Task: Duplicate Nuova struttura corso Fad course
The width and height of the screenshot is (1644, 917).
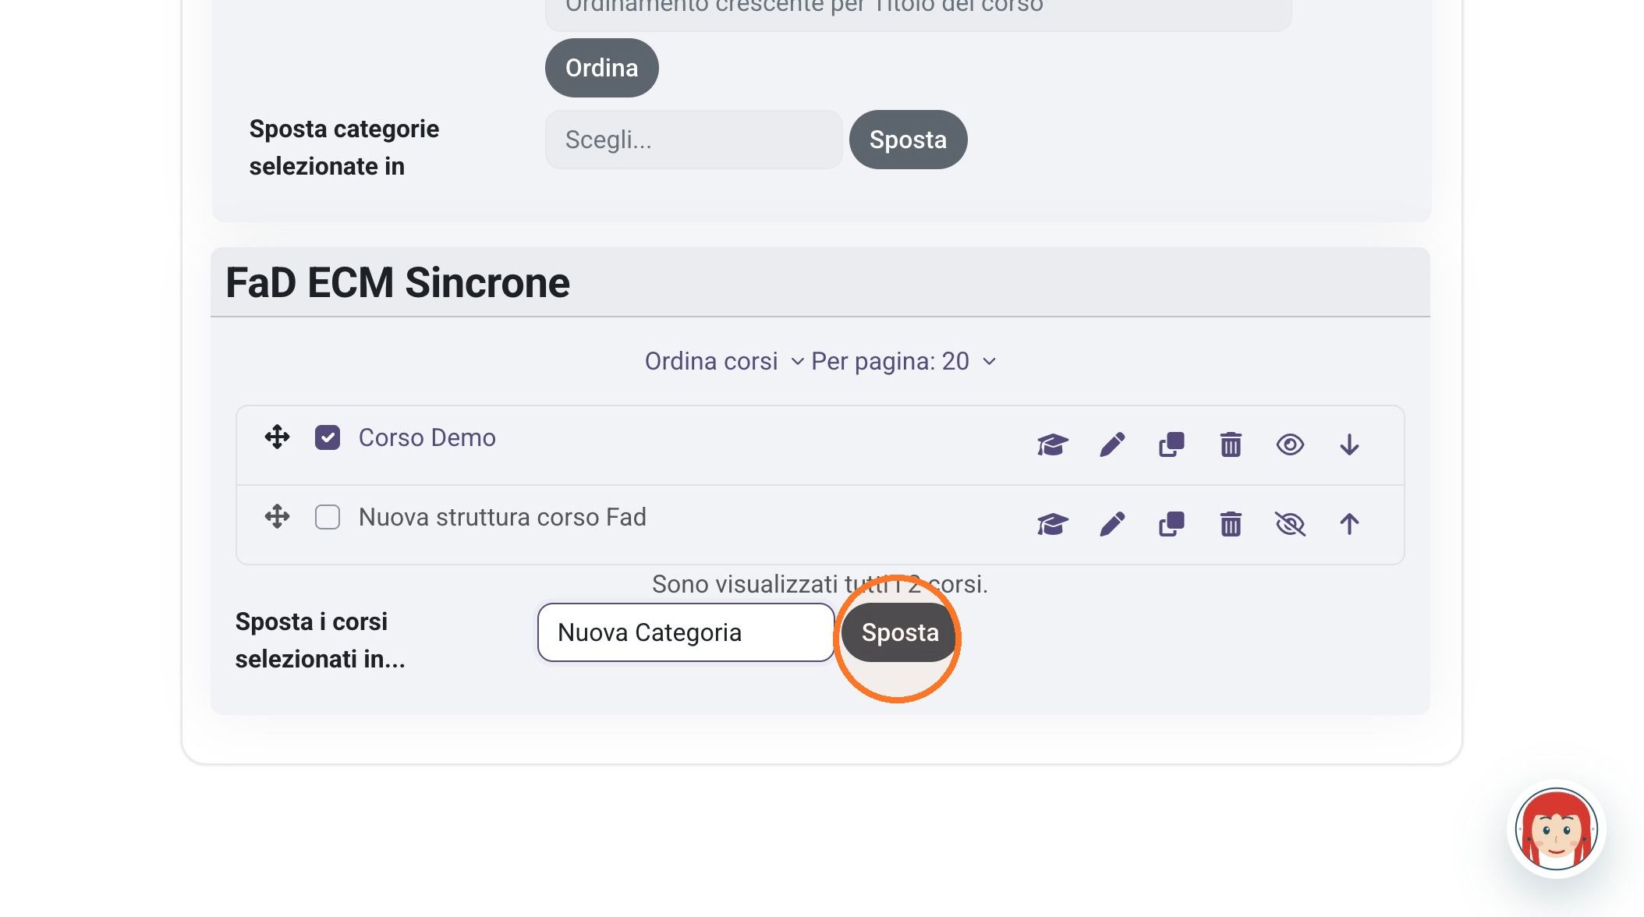Action: coord(1171,524)
